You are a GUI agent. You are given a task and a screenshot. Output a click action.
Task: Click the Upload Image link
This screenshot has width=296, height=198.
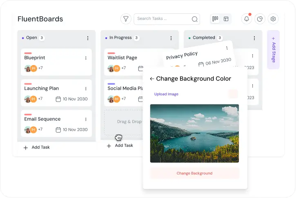click(x=166, y=94)
